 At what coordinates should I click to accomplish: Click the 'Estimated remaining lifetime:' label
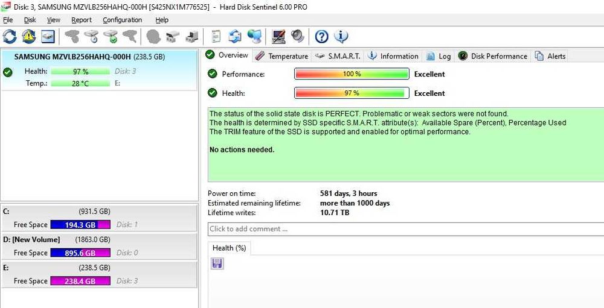[254, 203]
